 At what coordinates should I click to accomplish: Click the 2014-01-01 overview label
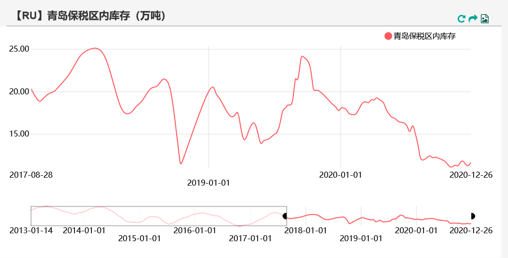coord(84,231)
